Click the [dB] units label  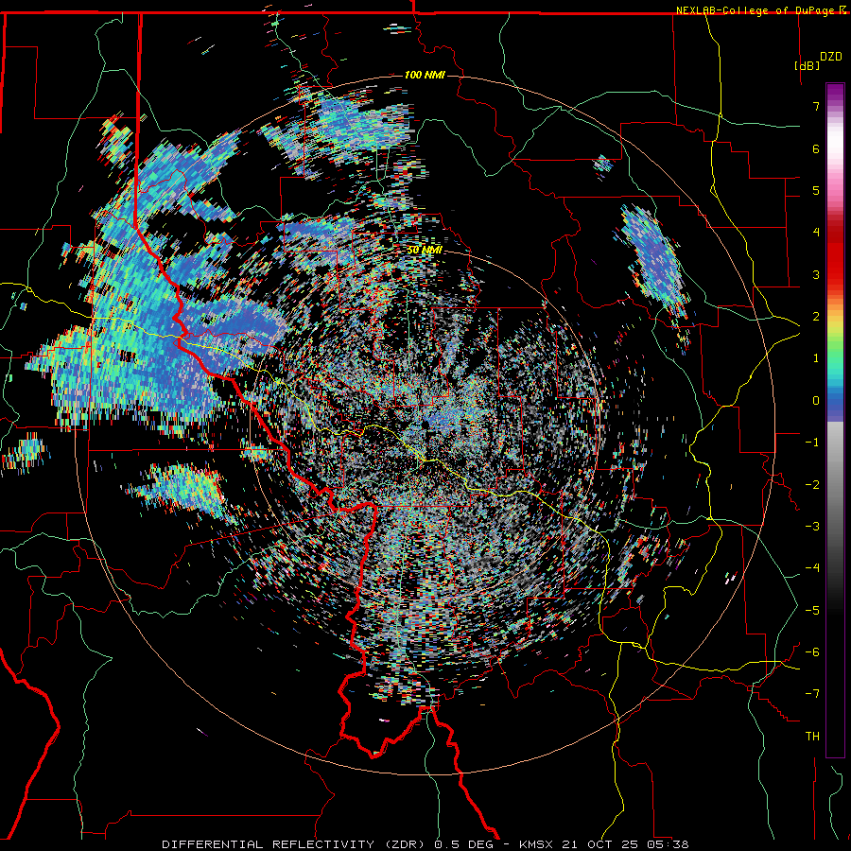pos(806,65)
